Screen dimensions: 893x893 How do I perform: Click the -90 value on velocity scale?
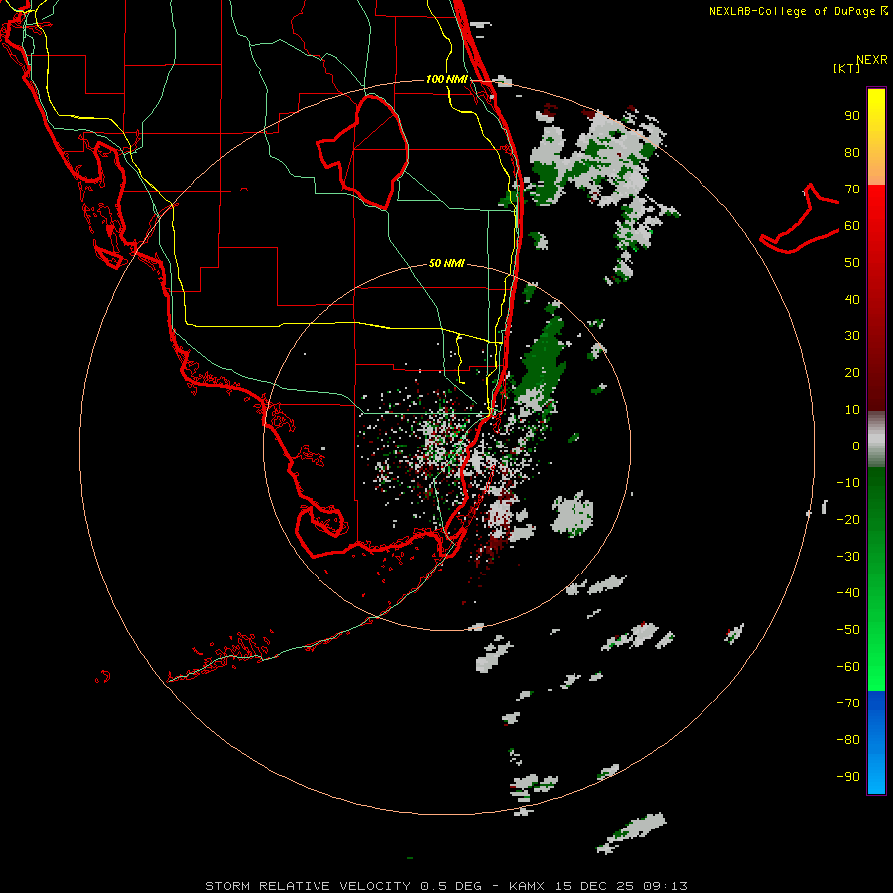(x=848, y=776)
